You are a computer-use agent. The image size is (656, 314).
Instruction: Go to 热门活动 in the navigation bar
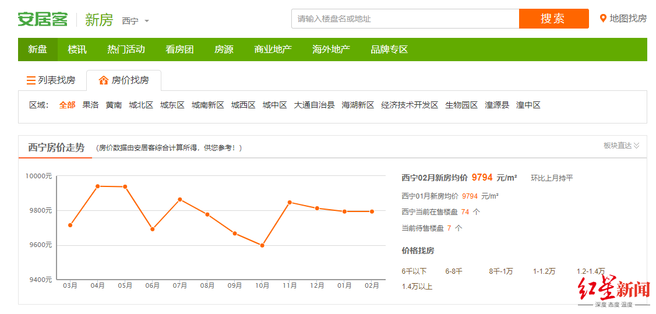[x=126, y=50]
